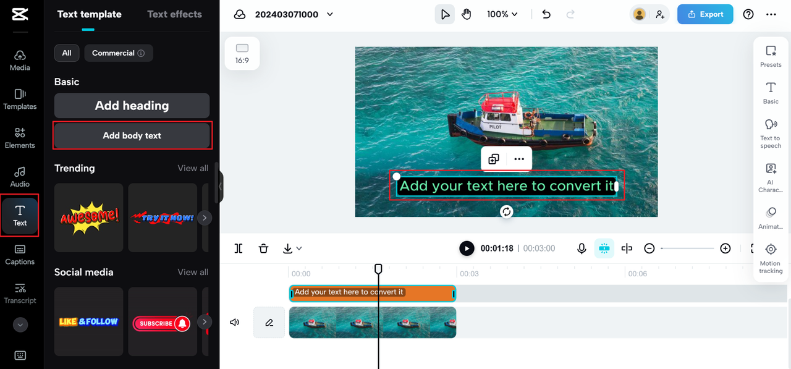
Task: Toggle the preview axis alignment icon
Action: click(627, 248)
